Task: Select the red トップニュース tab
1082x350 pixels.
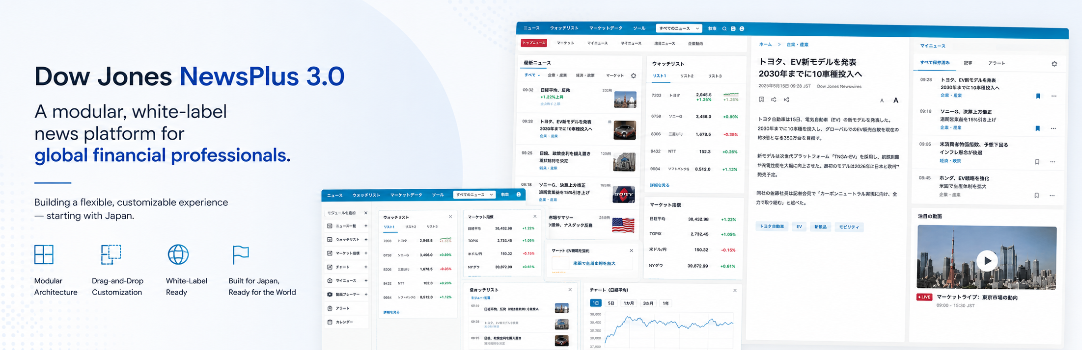Action: (x=534, y=43)
